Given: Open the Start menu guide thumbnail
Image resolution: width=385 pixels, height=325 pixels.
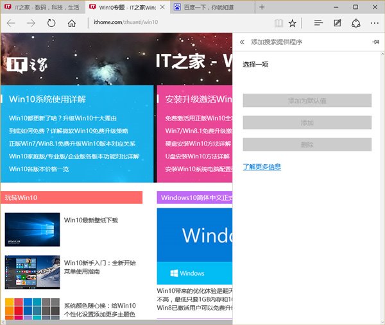Looking at the screenshot, I should 33,272.
